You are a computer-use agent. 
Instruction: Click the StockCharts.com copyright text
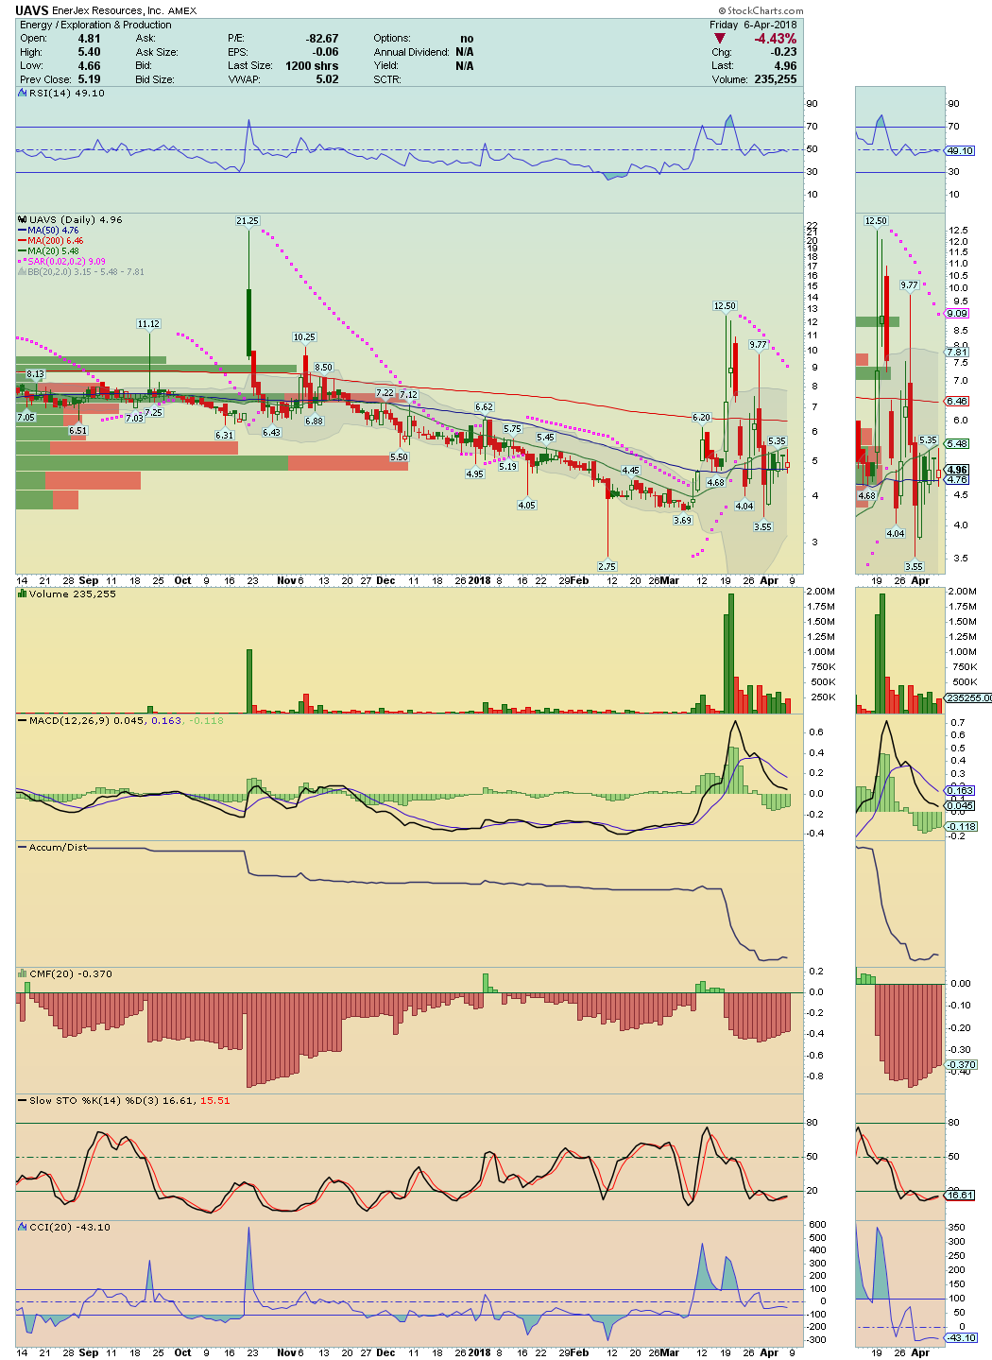[761, 11]
